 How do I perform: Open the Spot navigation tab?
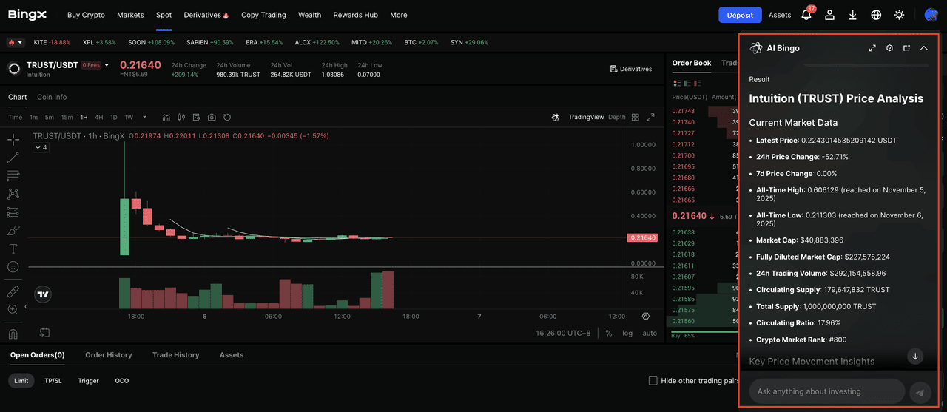(164, 15)
